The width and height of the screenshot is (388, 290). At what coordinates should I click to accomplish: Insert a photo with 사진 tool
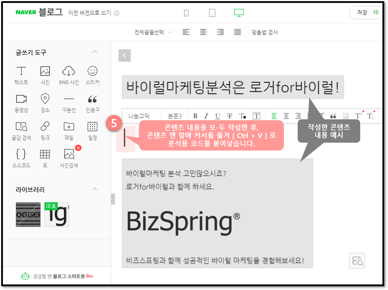45,75
